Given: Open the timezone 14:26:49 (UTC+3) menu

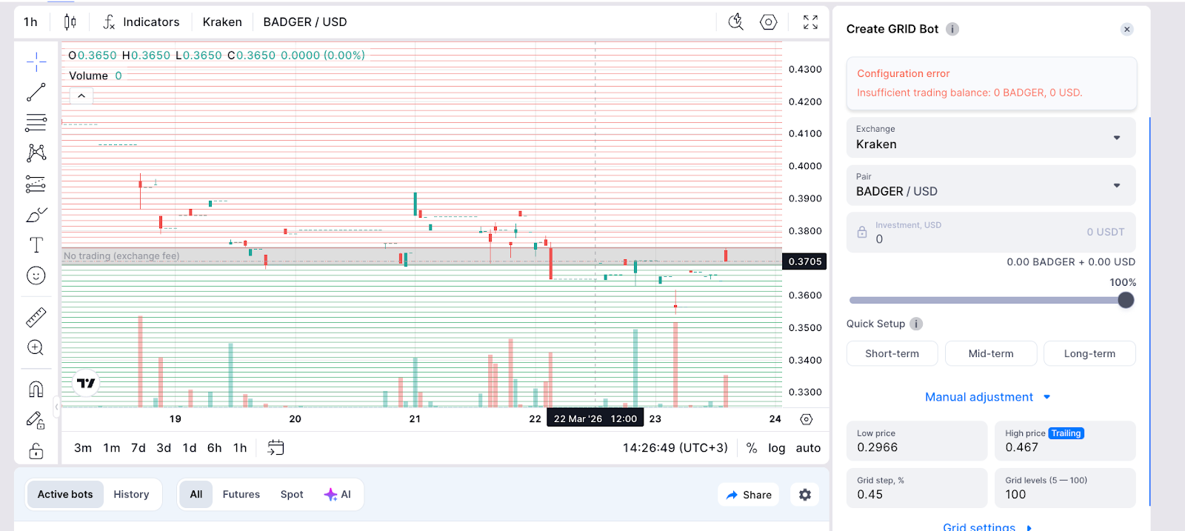Looking at the screenshot, I should click(675, 448).
